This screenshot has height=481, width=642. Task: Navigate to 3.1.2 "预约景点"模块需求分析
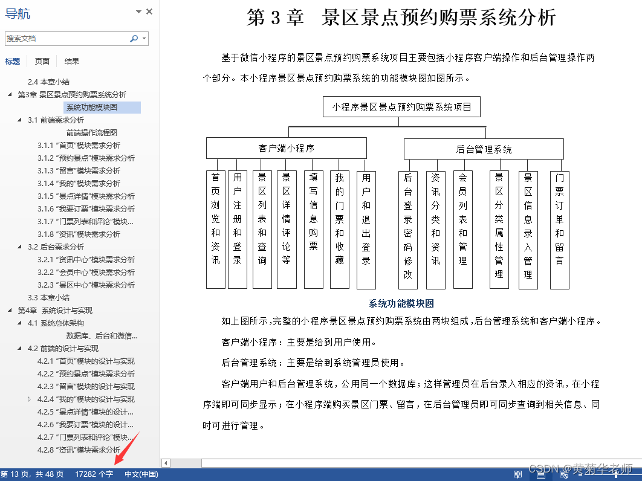(86, 158)
